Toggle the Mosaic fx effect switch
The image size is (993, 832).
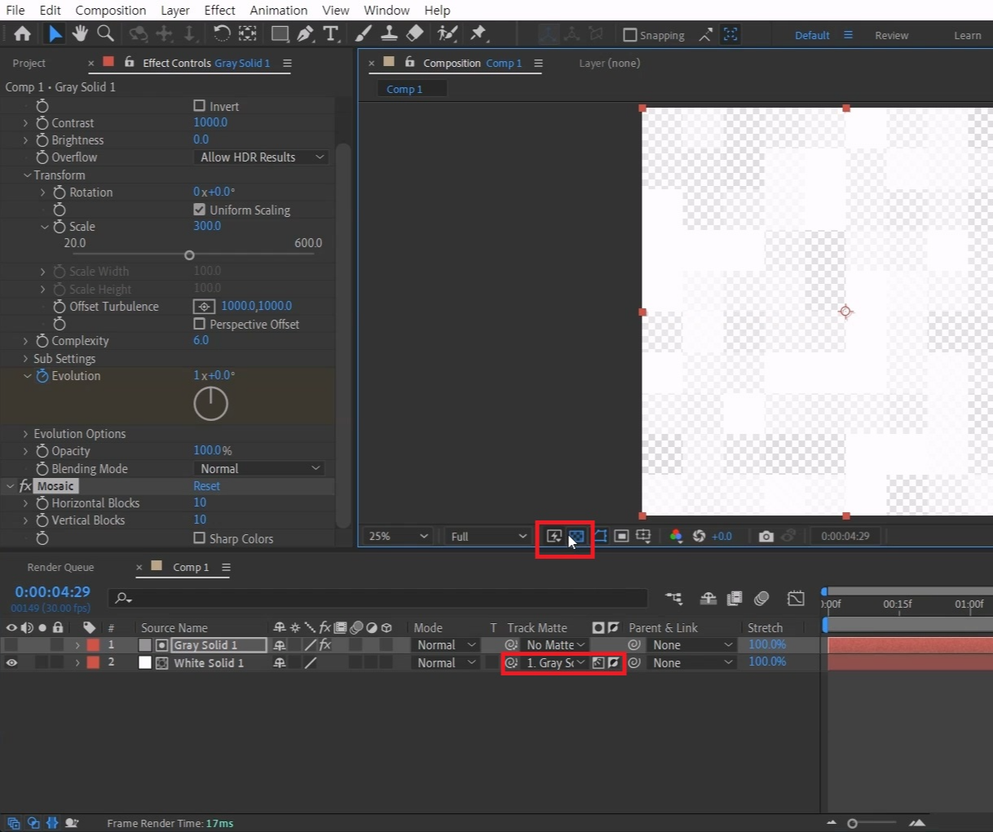click(x=25, y=486)
